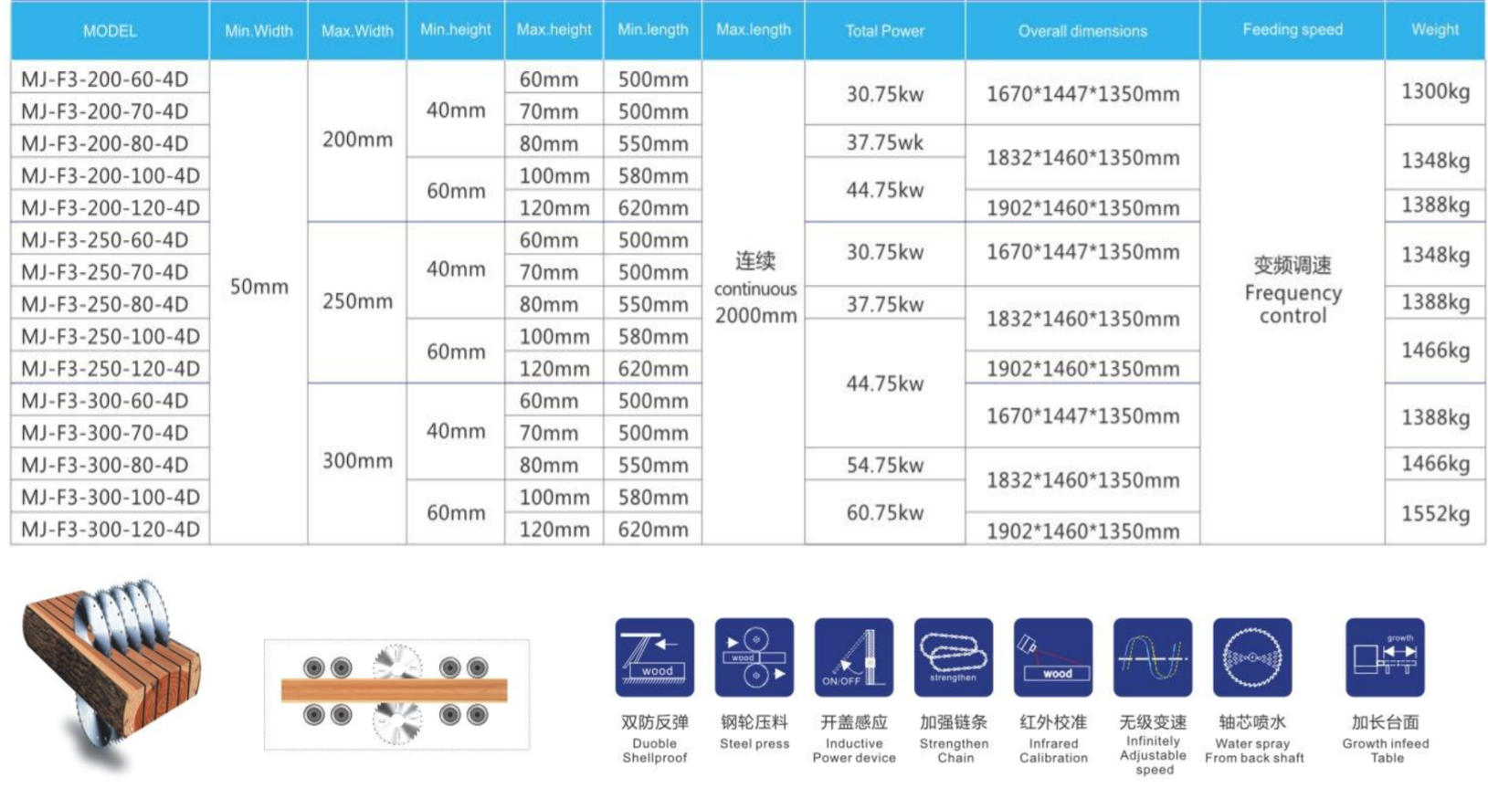Image resolution: width=1488 pixels, height=788 pixels.
Task: Click the Inductive Power device icon
Action: (x=853, y=657)
